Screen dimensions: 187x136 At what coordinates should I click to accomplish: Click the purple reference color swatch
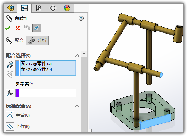tap(17, 93)
